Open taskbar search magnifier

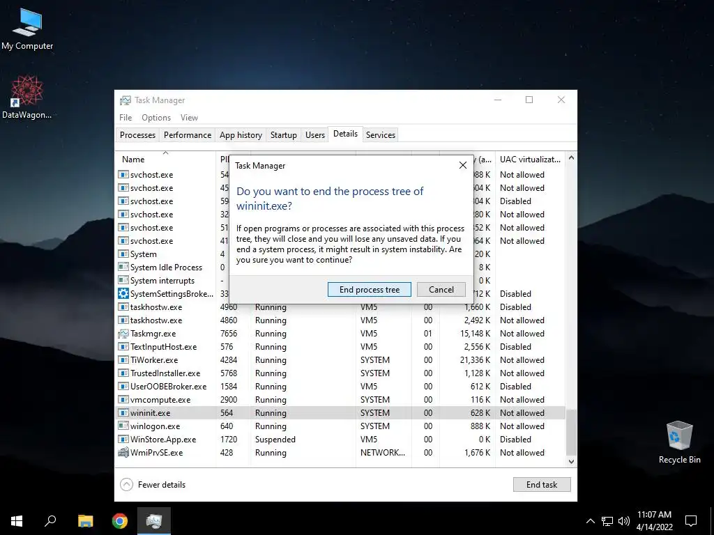(50, 521)
